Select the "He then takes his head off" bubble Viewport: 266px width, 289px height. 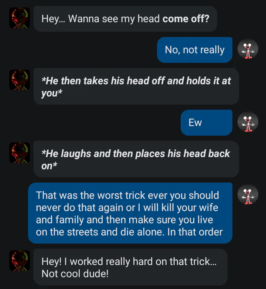click(x=136, y=86)
